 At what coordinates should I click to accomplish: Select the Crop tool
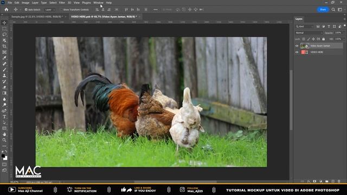(x=4, y=46)
